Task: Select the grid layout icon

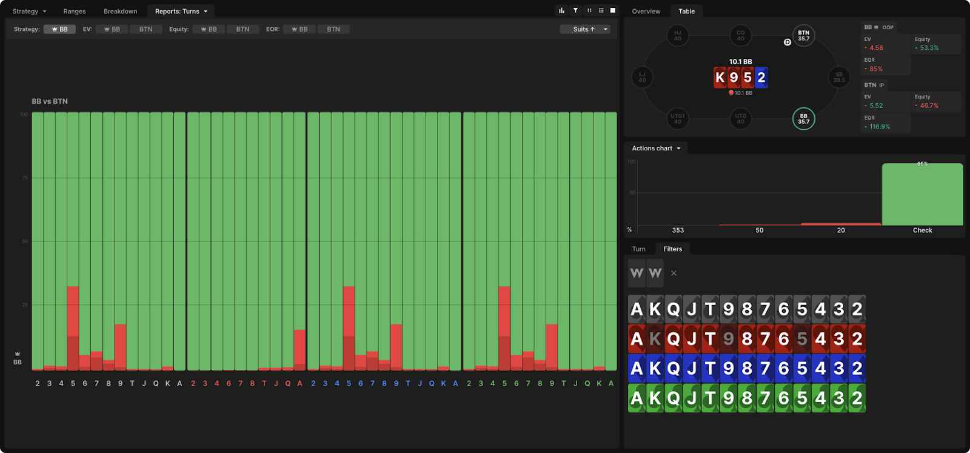Action: [601, 10]
